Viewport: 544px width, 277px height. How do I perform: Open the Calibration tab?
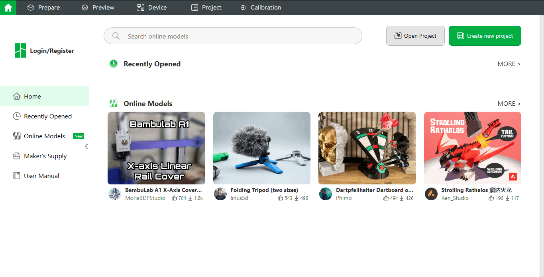point(261,8)
